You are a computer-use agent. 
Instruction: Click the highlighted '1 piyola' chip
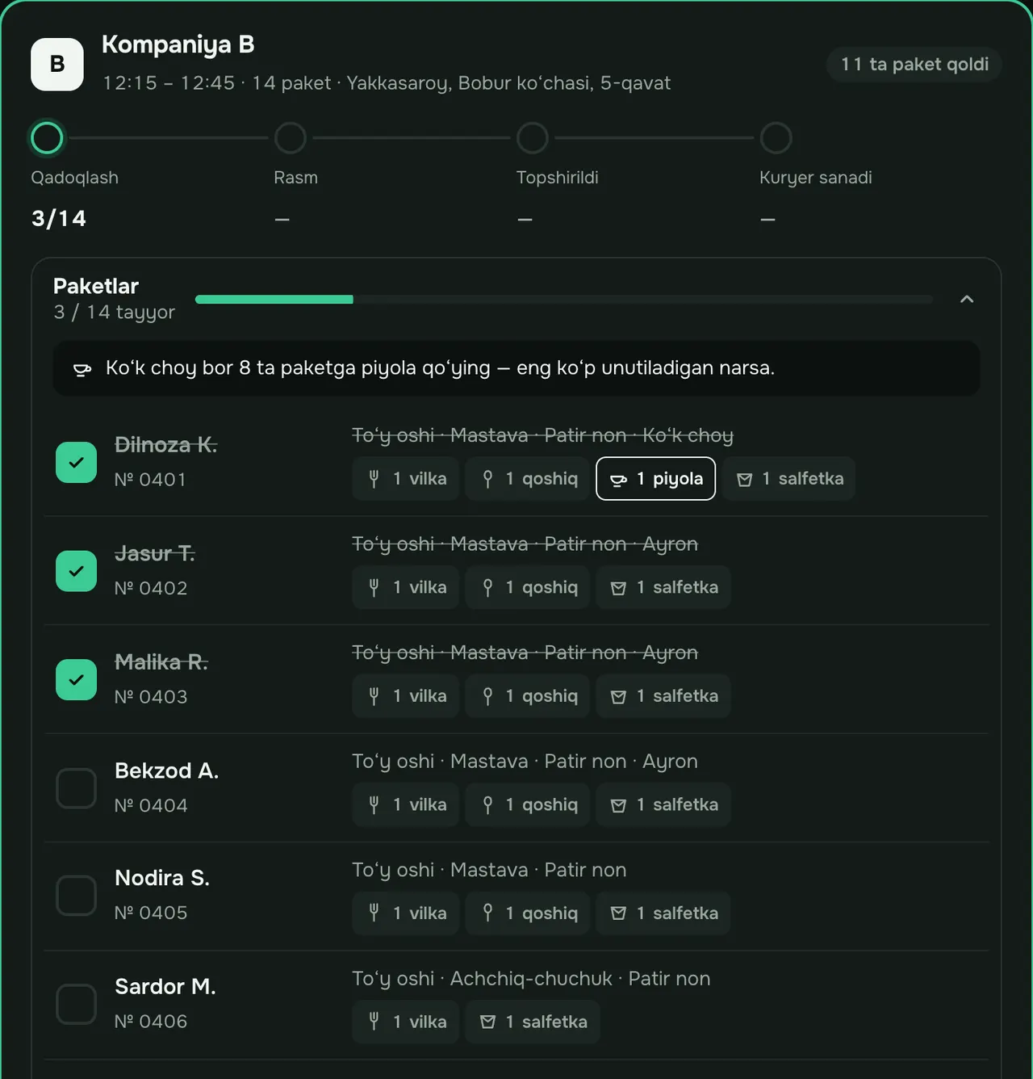[655, 479]
